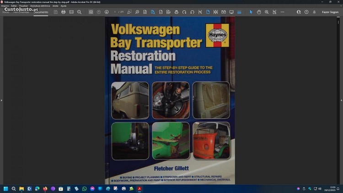The image size is (343, 193).
Task: Open the help question mark icon
Action: click(x=306, y=12)
